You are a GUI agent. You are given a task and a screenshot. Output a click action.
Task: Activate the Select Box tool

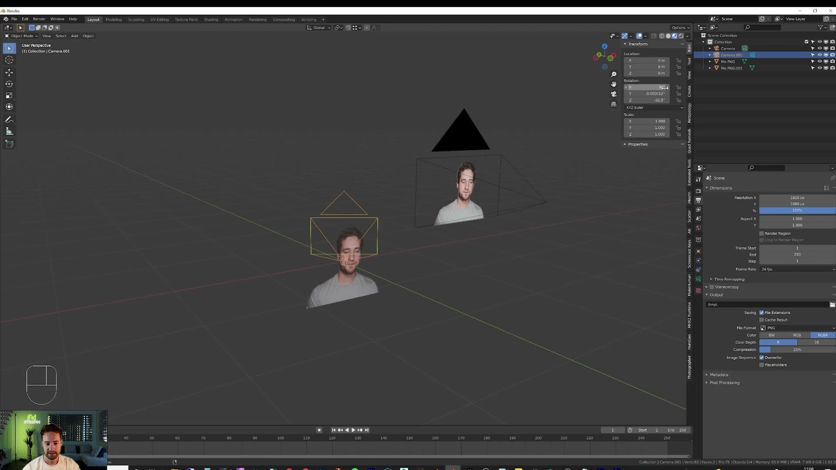pyautogui.click(x=9, y=48)
